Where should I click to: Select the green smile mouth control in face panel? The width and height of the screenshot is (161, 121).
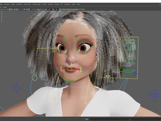(x=128, y=71)
